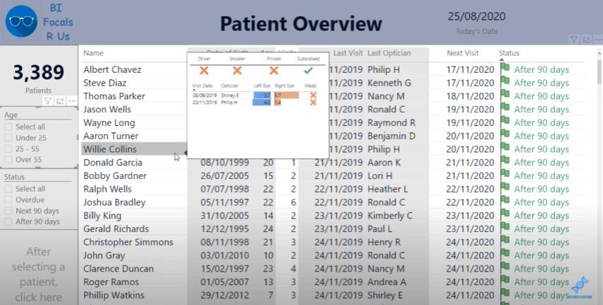Enable the Overdue status checkbox

8,200
